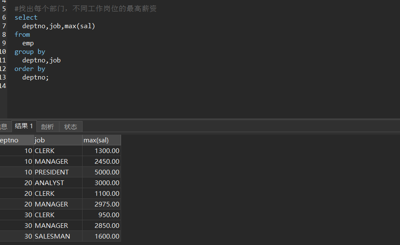Open the 结果 1 results tab
The height and width of the screenshot is (245, 400).
24,126
